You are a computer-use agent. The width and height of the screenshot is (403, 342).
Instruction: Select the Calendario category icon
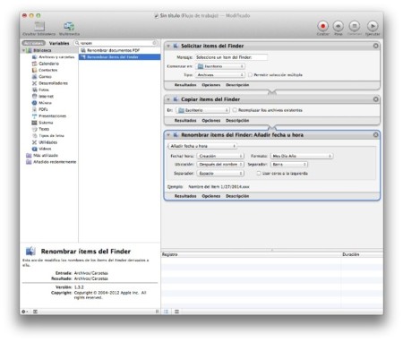(x=34, y=64)
